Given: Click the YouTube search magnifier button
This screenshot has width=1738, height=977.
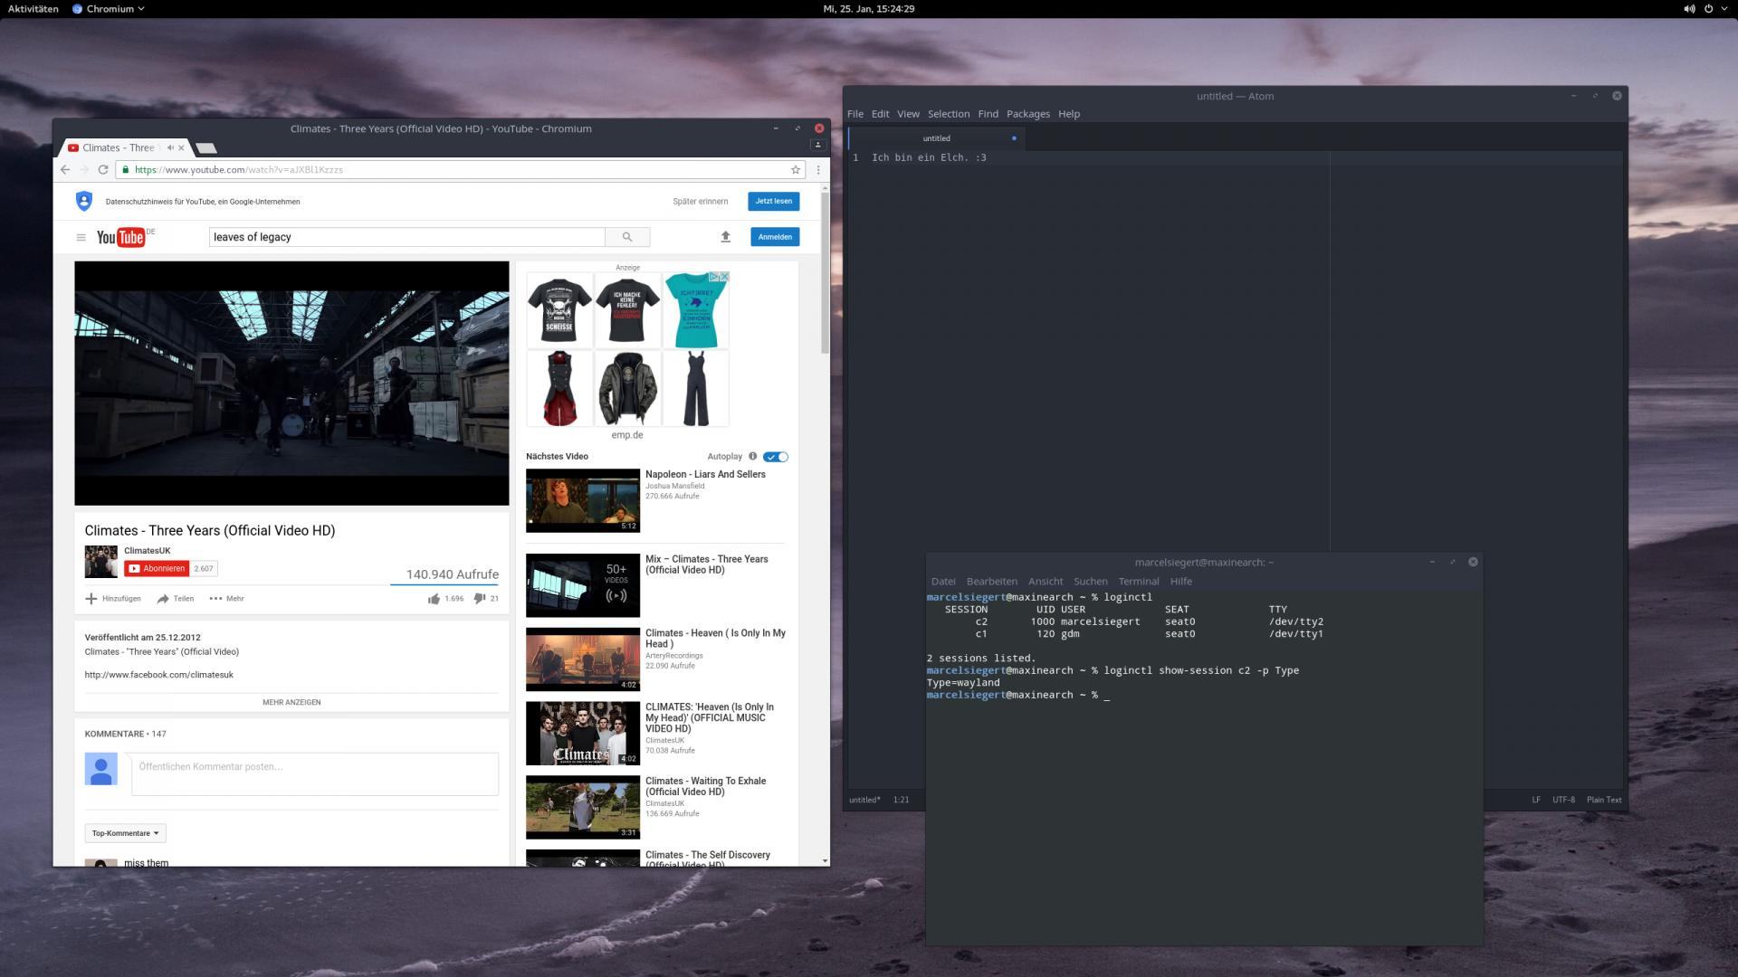Looking at the screenshot, I should point(627,237).
